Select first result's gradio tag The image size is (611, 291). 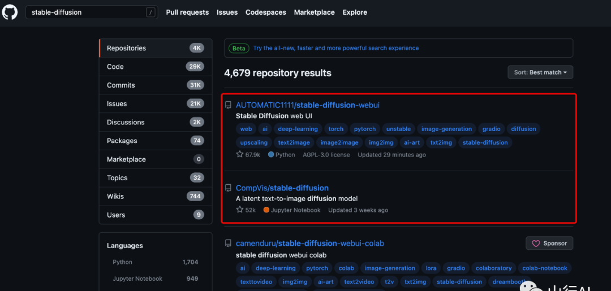pyautogui.click(x=492, y=129)
